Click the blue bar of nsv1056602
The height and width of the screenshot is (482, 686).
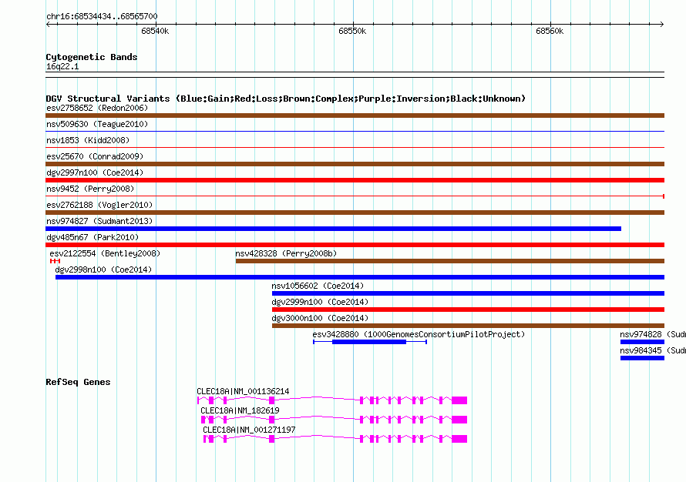pos(468,293)
